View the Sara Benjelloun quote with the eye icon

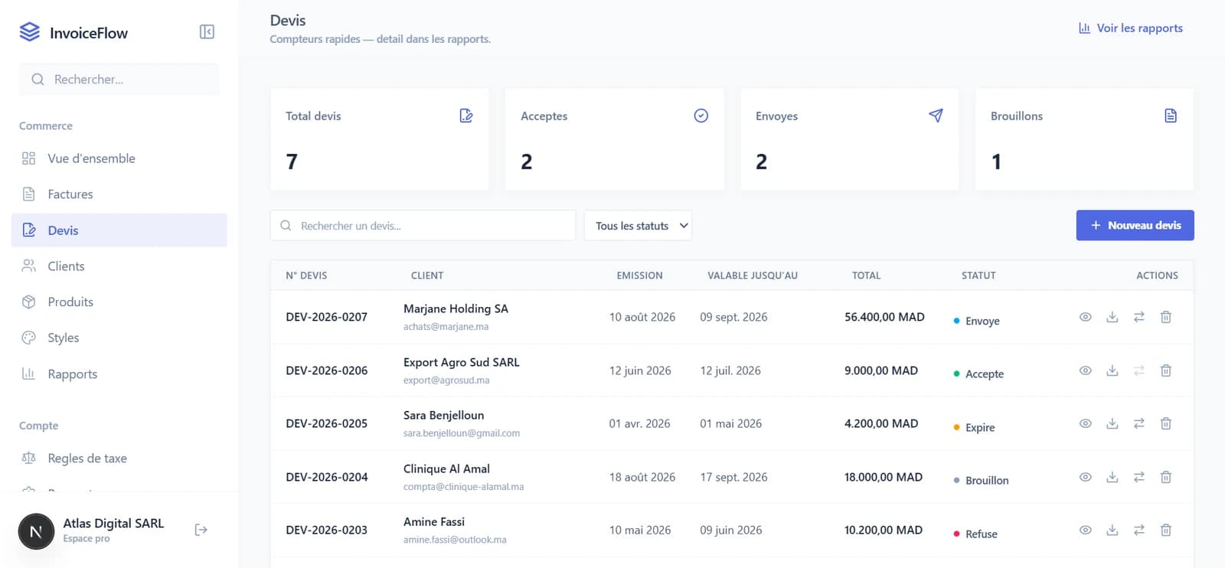pos(1086,423)
